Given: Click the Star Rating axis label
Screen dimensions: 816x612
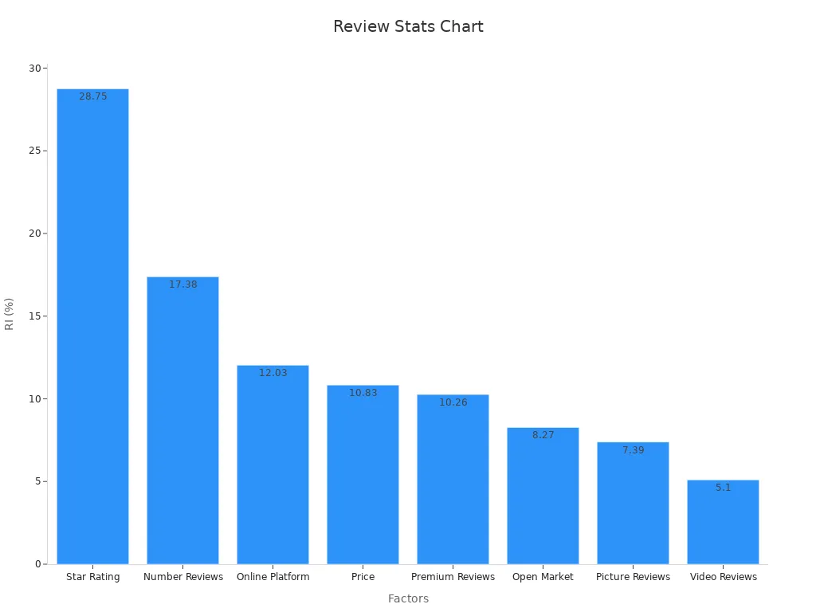Looking at the screenshot, I should (92, 576).
